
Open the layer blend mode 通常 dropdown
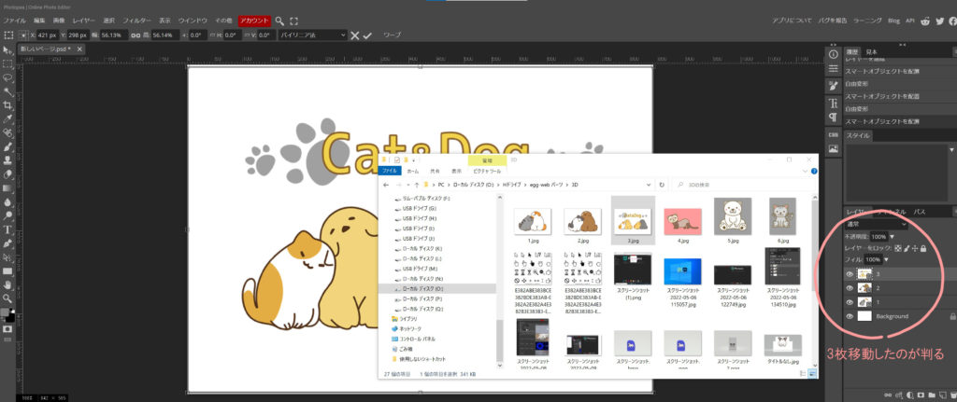click(x=876, y=224)
